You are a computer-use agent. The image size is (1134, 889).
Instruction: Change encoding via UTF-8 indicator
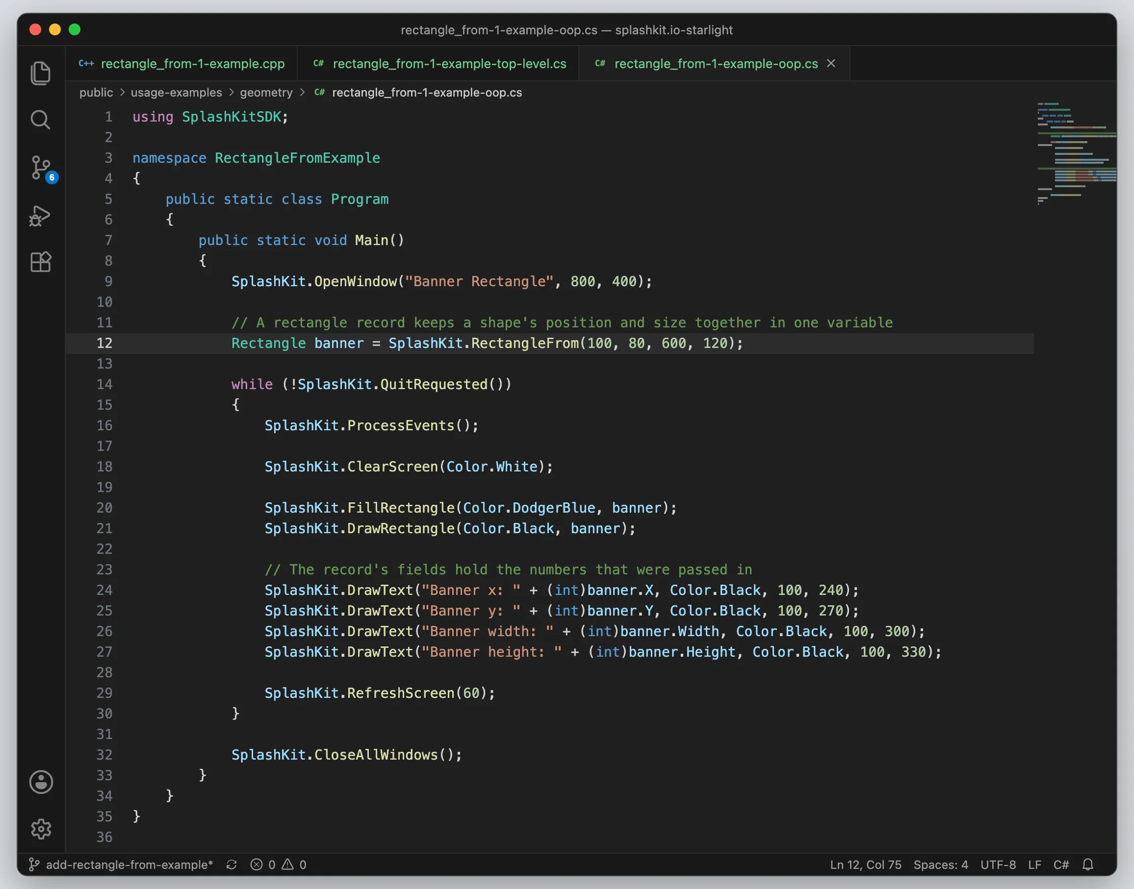tap(998, 864)
